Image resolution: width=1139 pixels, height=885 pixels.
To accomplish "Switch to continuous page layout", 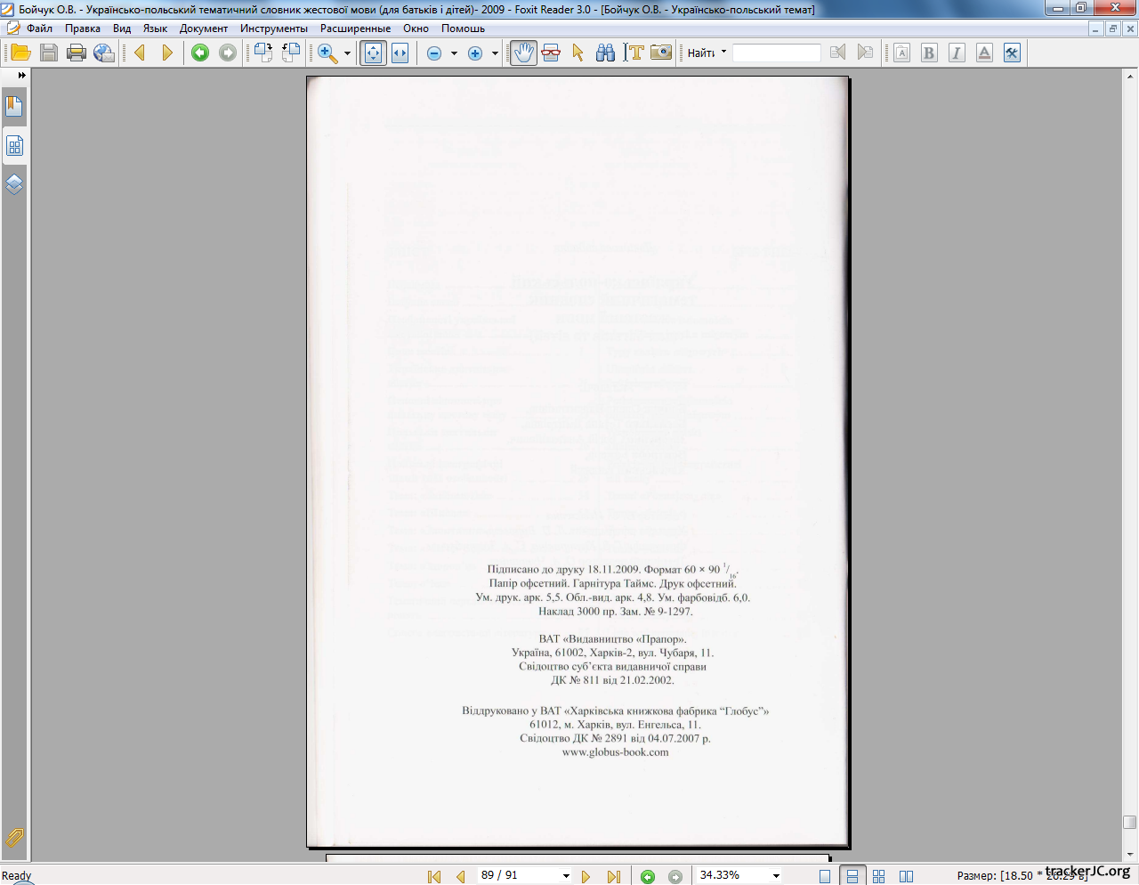I will (x=852, y=876).
